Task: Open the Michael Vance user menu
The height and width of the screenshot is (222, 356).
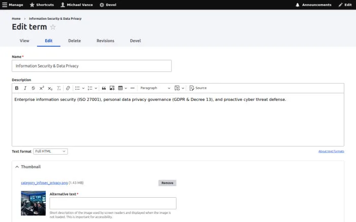Action: tap(77, 5)
